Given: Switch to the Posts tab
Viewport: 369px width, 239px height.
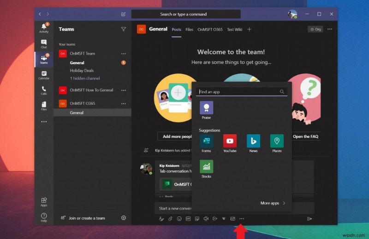Looking at the screenshot, I should (x=176, y=29).
